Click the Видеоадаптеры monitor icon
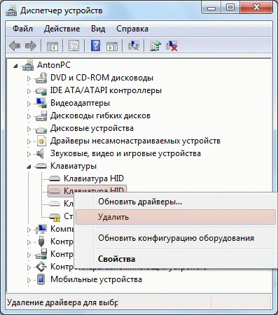278x315 pixels. 41,103
